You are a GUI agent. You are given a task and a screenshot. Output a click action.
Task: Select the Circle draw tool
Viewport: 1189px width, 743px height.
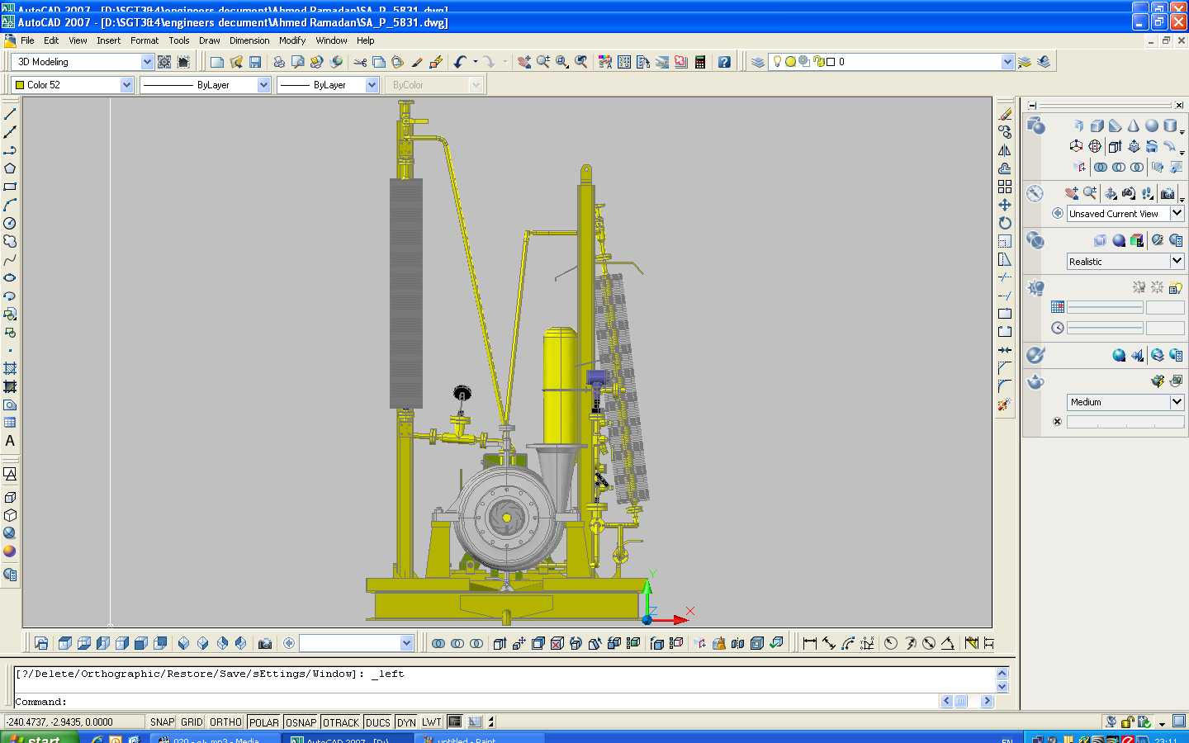pyautogui.click(x=10, y=223)
